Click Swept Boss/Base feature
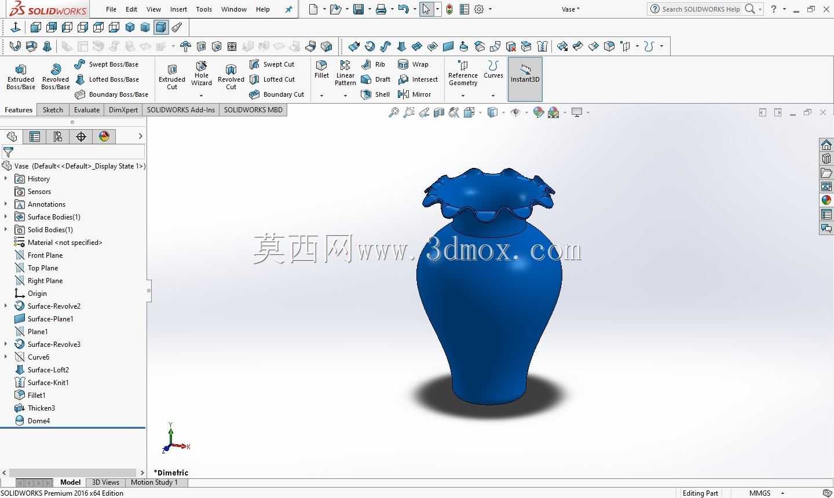The height and width of the screenshot is (498, 834). pos(107,64)
